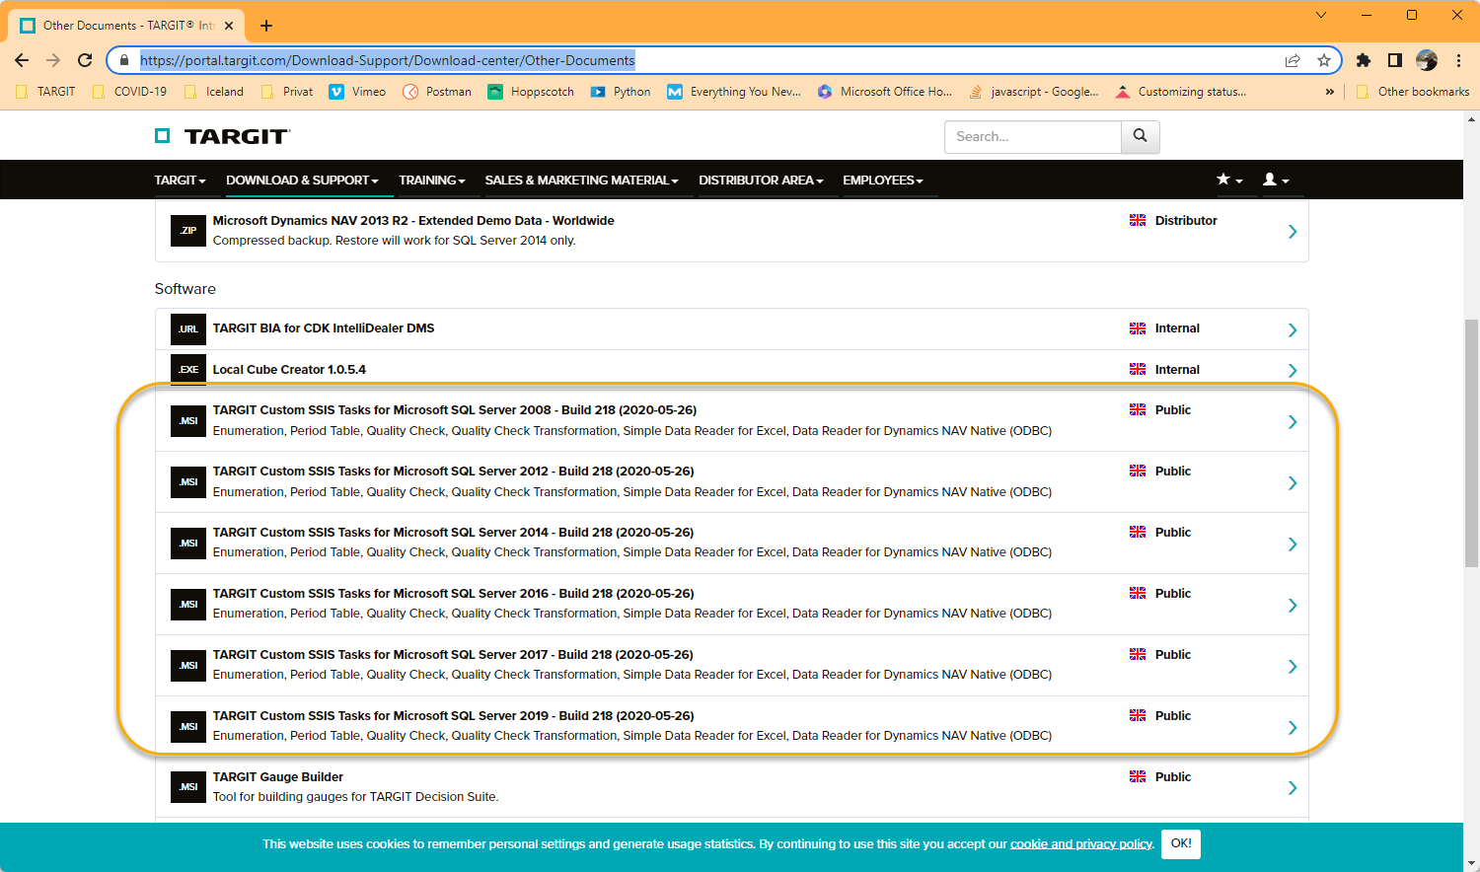Screen dimensions: 1480x872
Task: Open the Other bookmarks folder
Action: point(1413,92)
